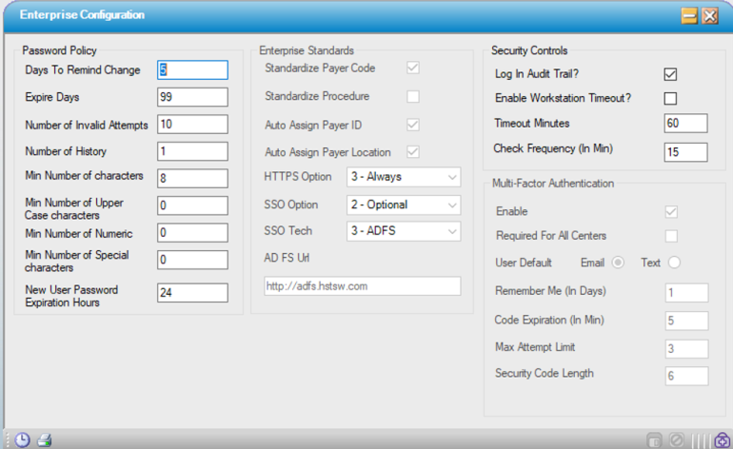The width and height of the screenshot is (733, 449).
Task: Click the purple icon at bottom right corner
Action: pos(722,439)
